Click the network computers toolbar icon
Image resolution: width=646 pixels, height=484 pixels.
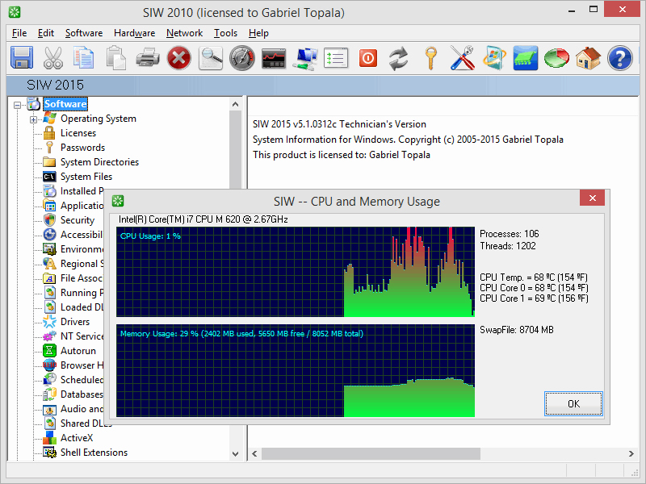click(305, 58)
